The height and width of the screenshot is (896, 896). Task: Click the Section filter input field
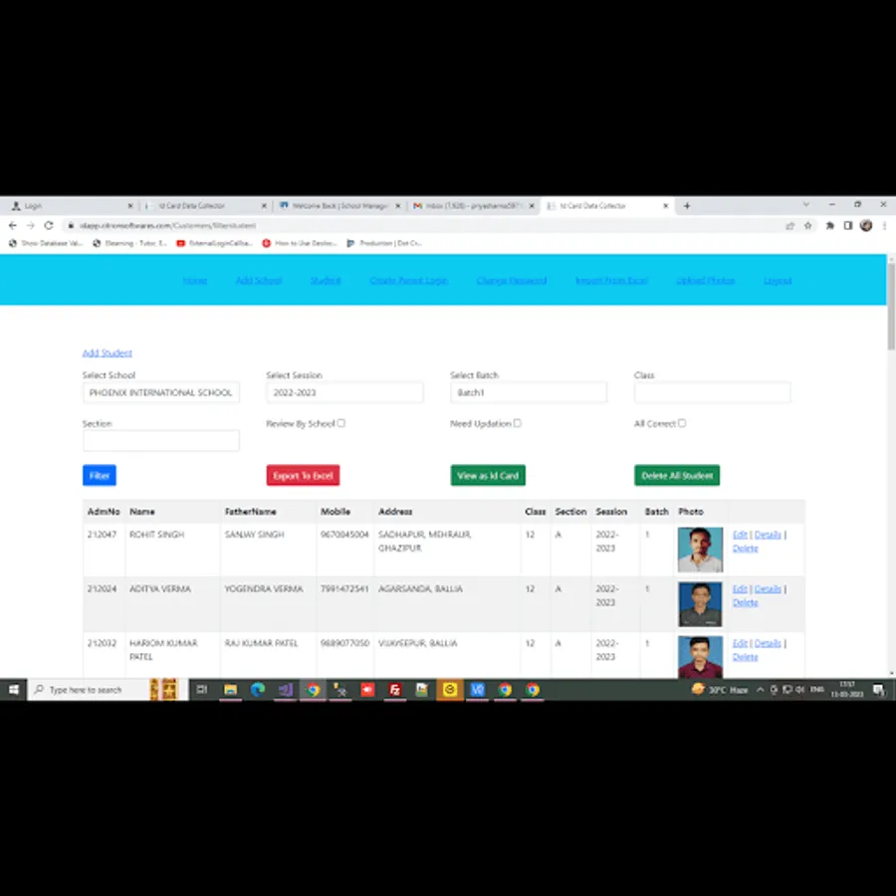(161, 441)
